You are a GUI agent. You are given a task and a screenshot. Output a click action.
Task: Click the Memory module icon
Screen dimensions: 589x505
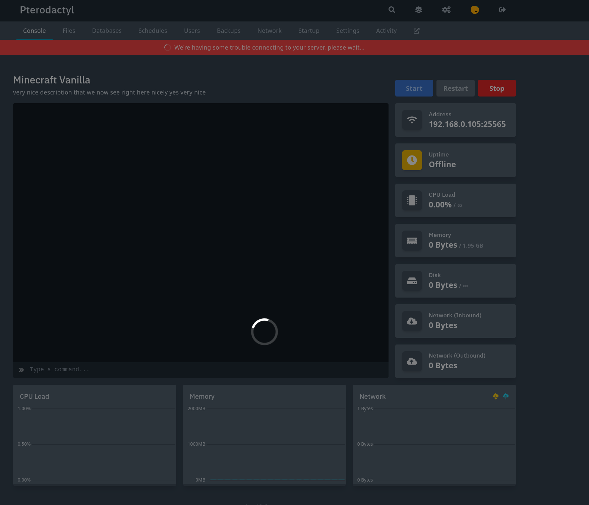412,241
